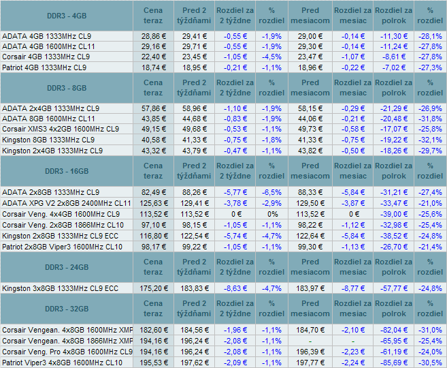This screenshot has height=368, width=447.
Task: Click Corsair Veng. 2x8GB 1866MHz CL10 name
Action: [x=63, y=225]
